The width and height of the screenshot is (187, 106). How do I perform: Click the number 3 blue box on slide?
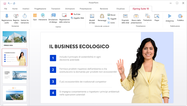click(53, 82)
